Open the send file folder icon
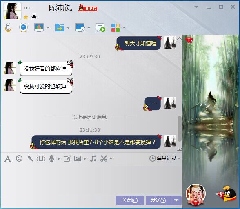The width and height of the screenshot is (240, 209). click(60, 28)
